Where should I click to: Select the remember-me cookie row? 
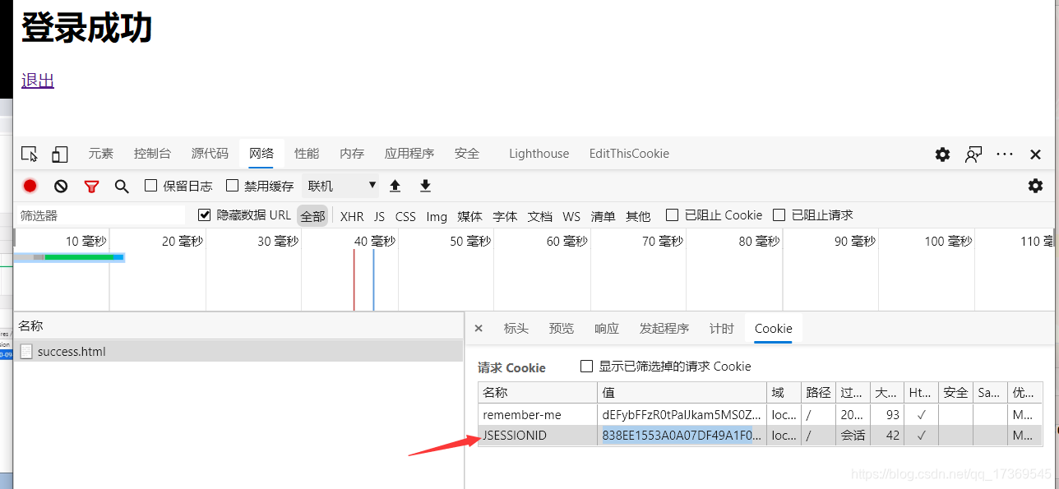click(x=760, y=415)
